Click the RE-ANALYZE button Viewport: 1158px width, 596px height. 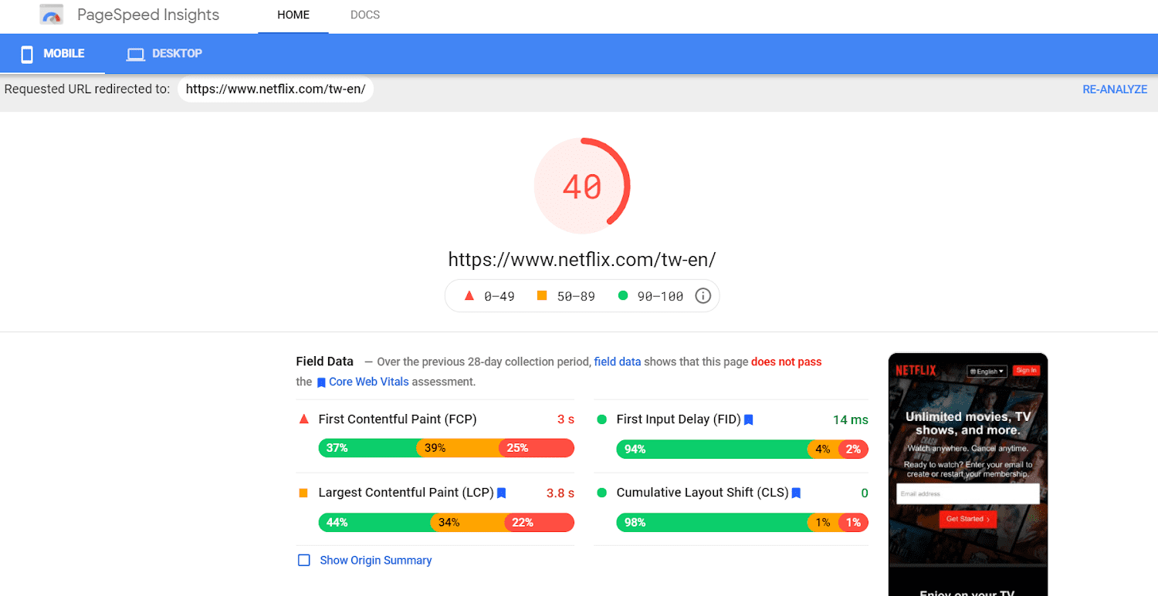coord(1115,89)
